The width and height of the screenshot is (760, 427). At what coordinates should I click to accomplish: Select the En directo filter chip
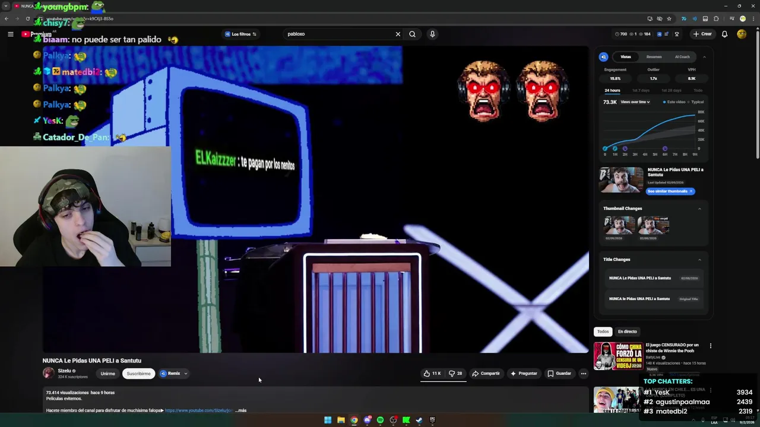tap(627, 332)
